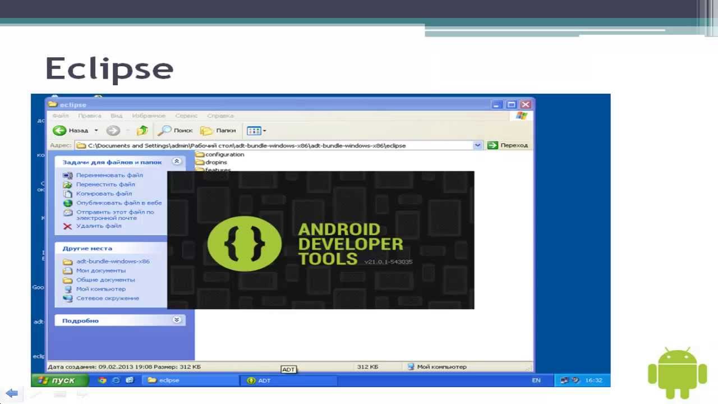Open the Views mode dropdown button
718x404 pixels.
point(256,130)
